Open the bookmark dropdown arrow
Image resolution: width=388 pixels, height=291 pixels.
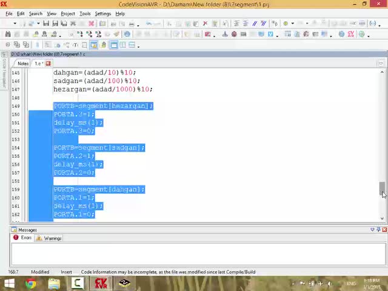292,24
